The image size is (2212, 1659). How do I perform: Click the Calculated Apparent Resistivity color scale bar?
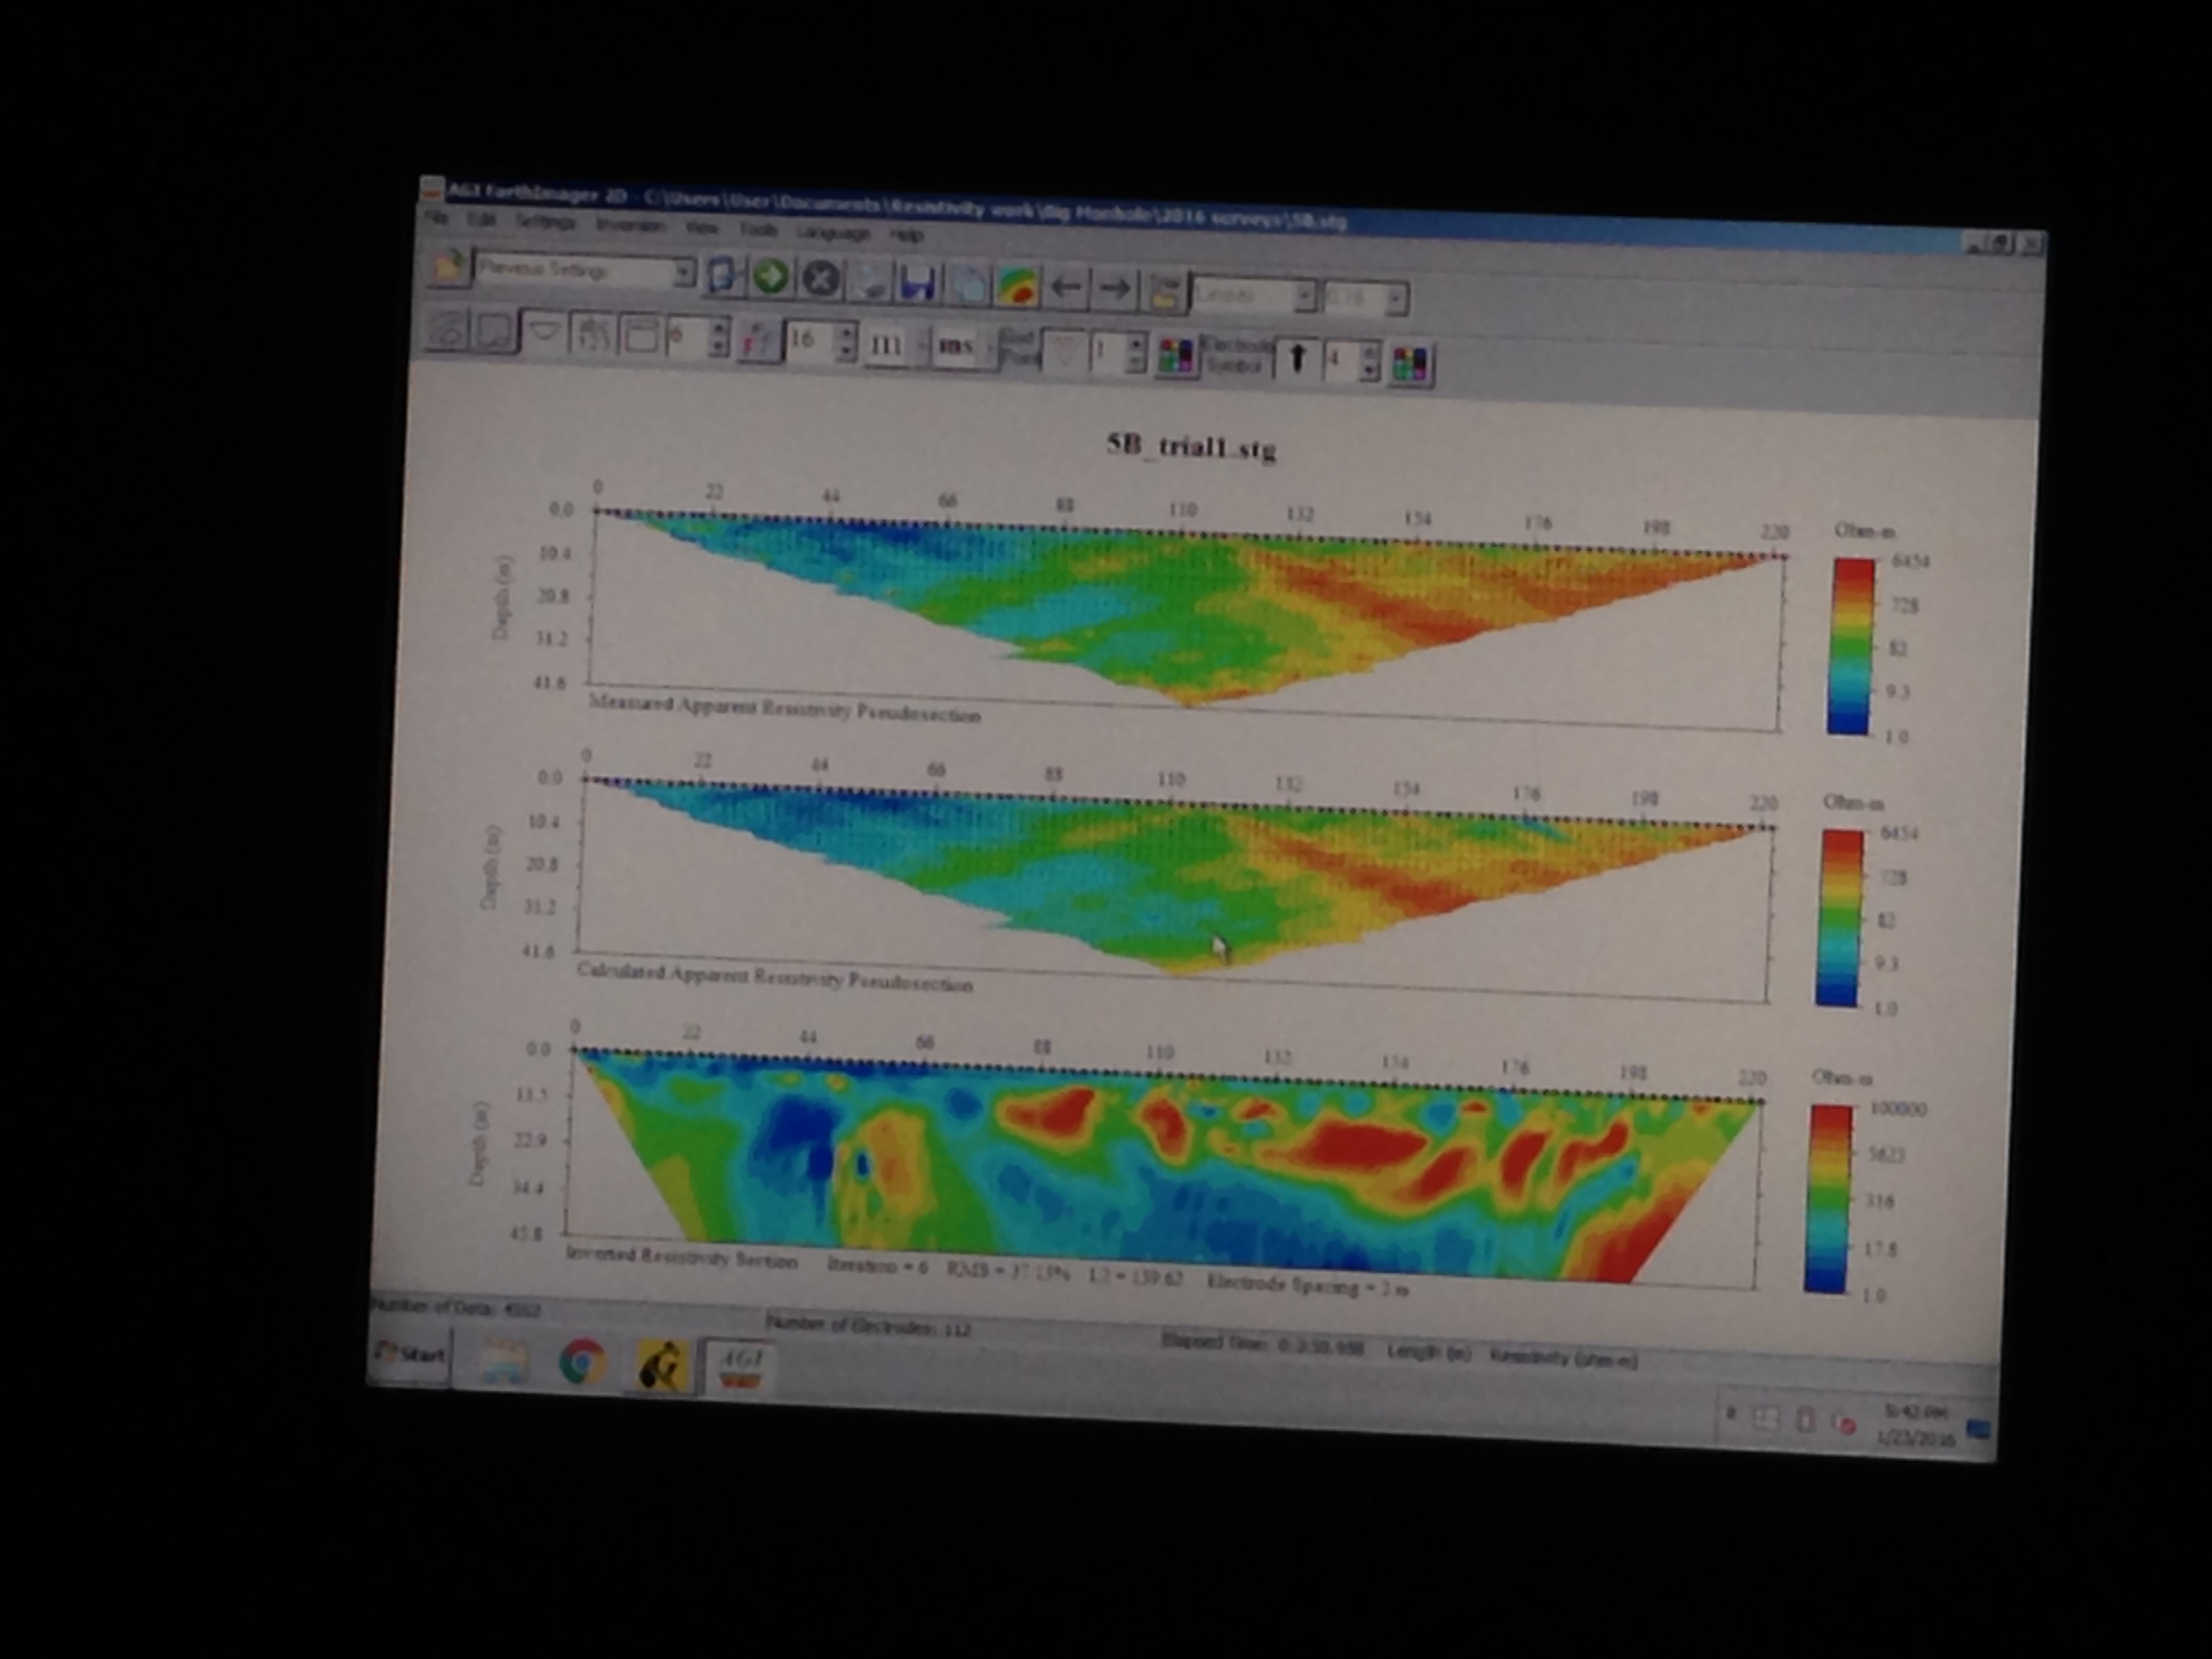coord(1840,918)
